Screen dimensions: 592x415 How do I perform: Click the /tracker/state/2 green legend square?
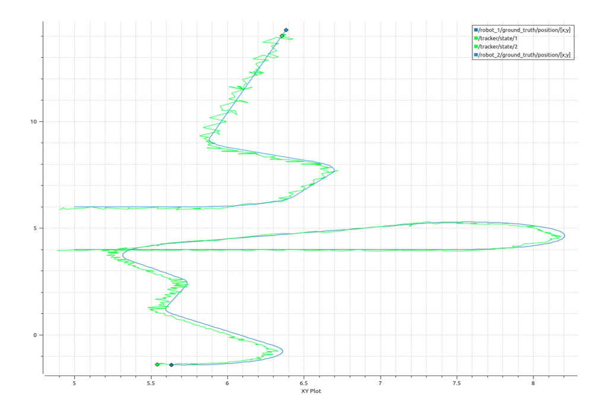(476, 46)
